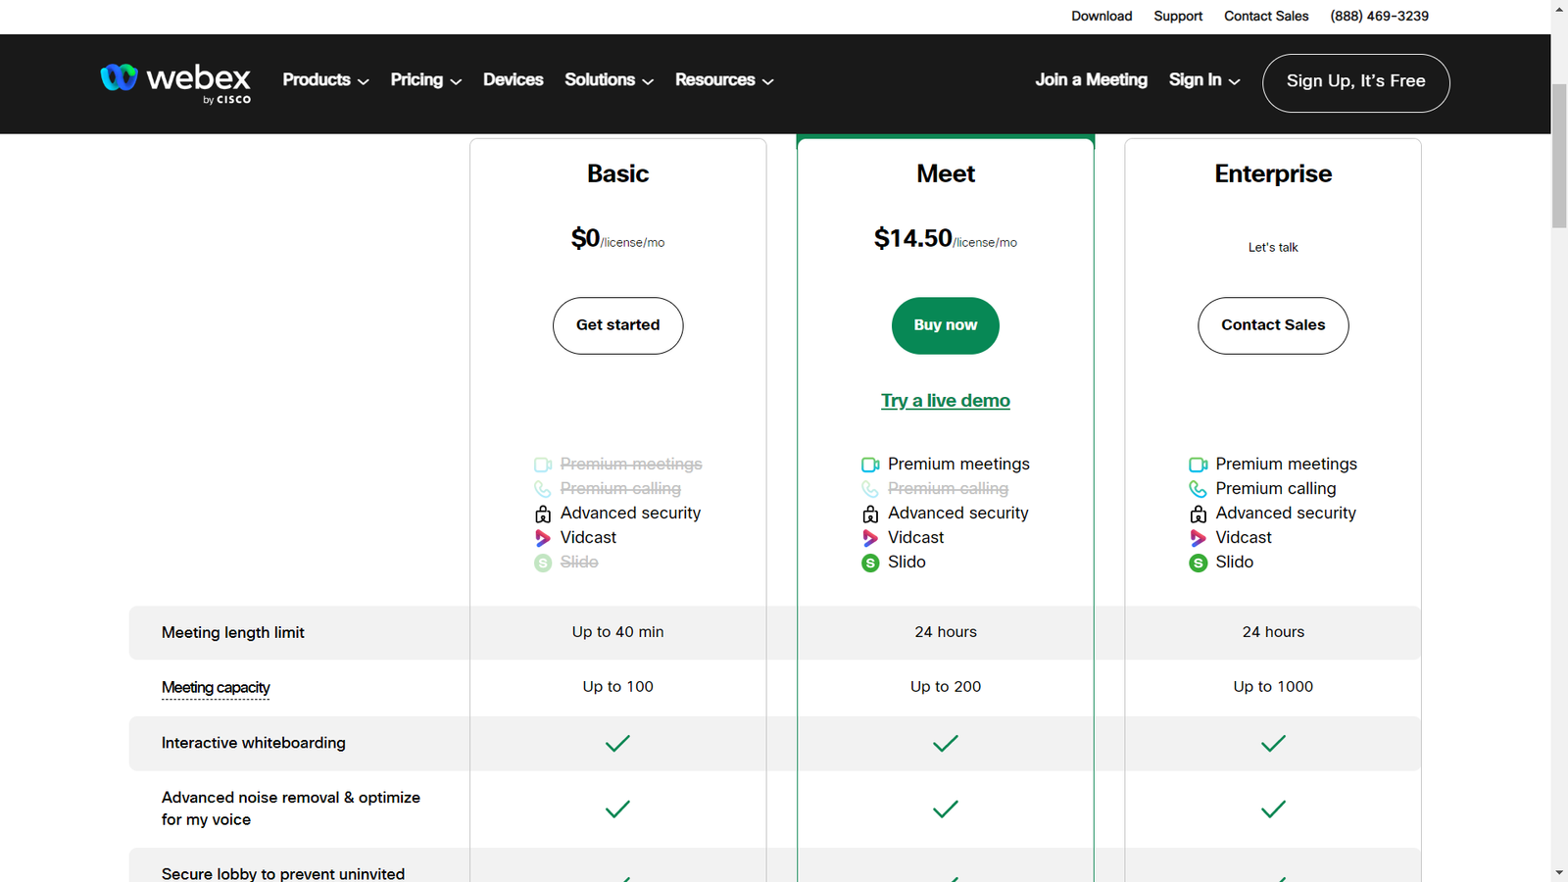1568x882 pixels.
Task: Click Advanced noise removal row label
Action: [x=291, y=808]
